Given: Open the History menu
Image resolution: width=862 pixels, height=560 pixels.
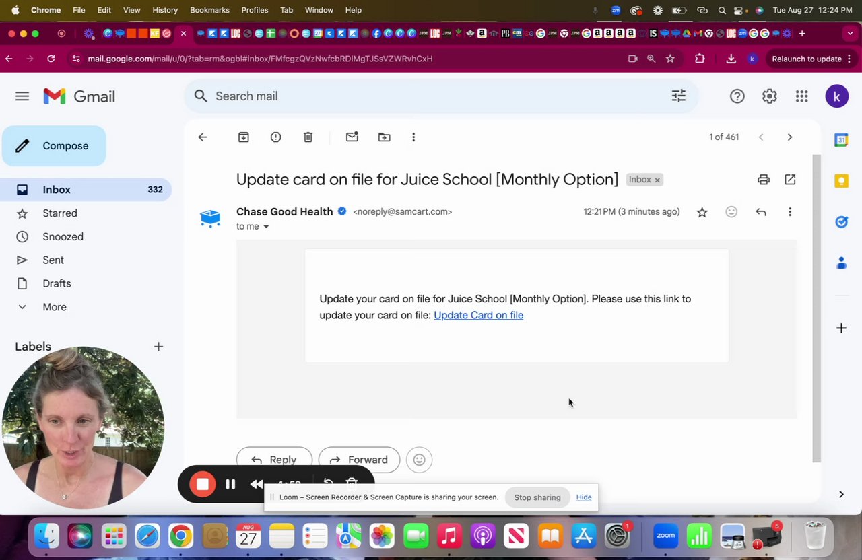Looking at the screenshot, I should point(165,10).
